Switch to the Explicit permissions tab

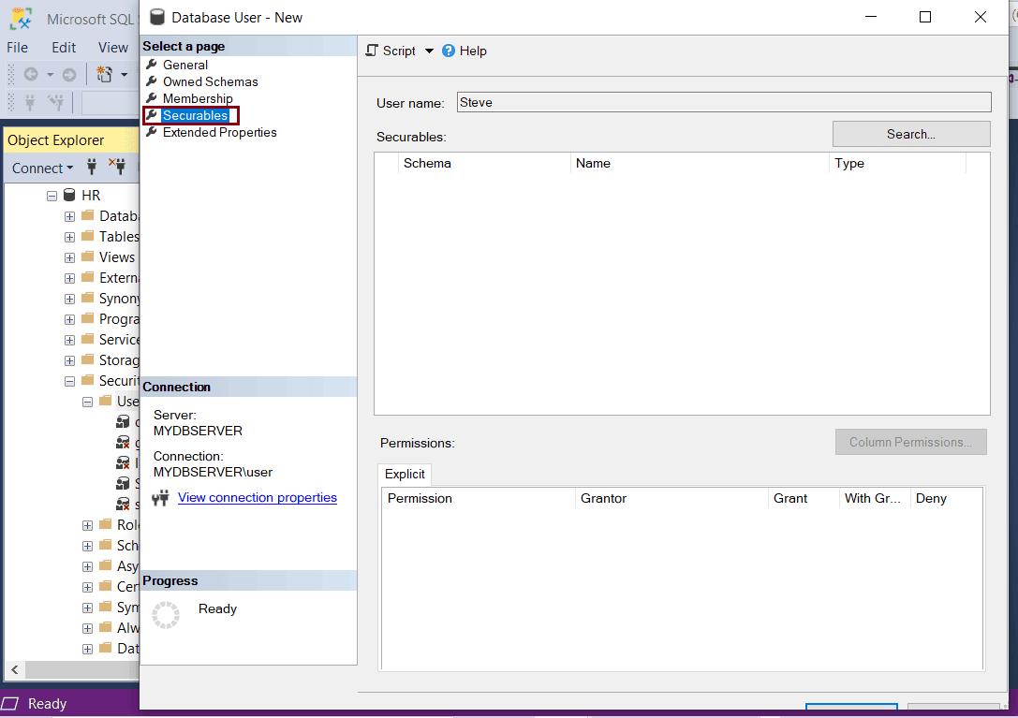tap(405, 474)
